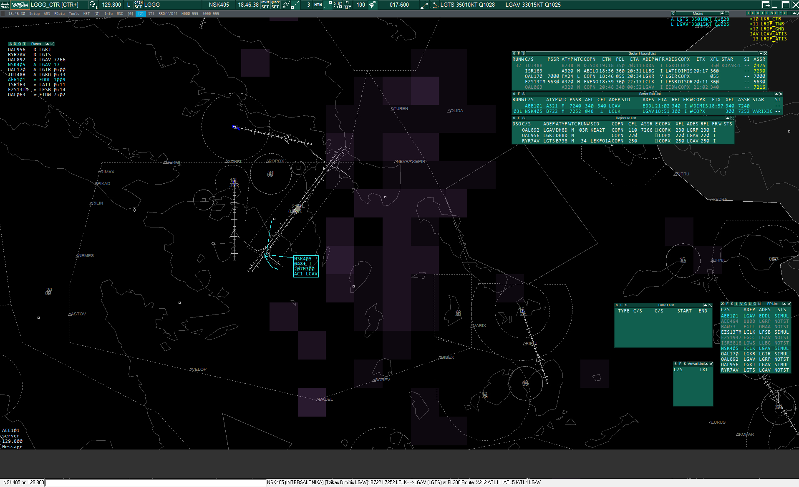
Task: Toggle OAL892 E checkbox in Departure List
Action: [x=656, y=130]
